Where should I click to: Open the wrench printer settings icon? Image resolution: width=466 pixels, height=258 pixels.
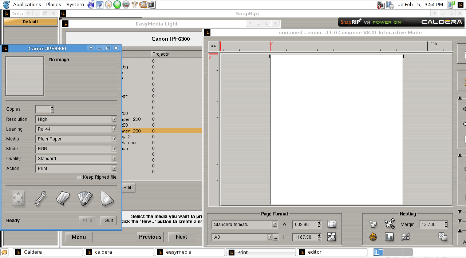coord(40,199)
